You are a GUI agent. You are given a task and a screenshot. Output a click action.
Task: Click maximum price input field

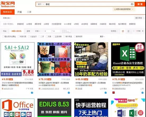56,31
